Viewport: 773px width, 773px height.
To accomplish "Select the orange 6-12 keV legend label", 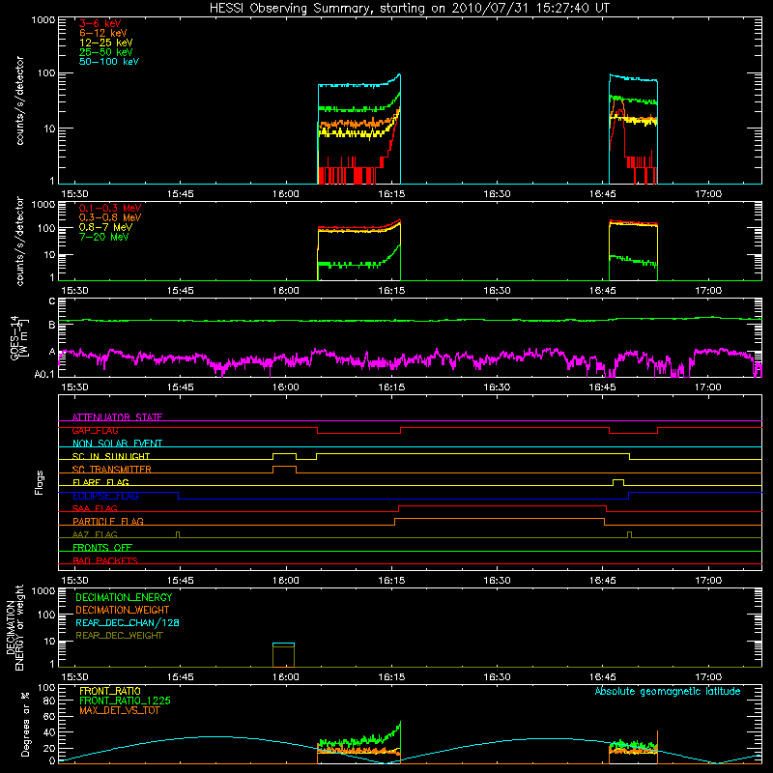I will click(x=103, y=33).
